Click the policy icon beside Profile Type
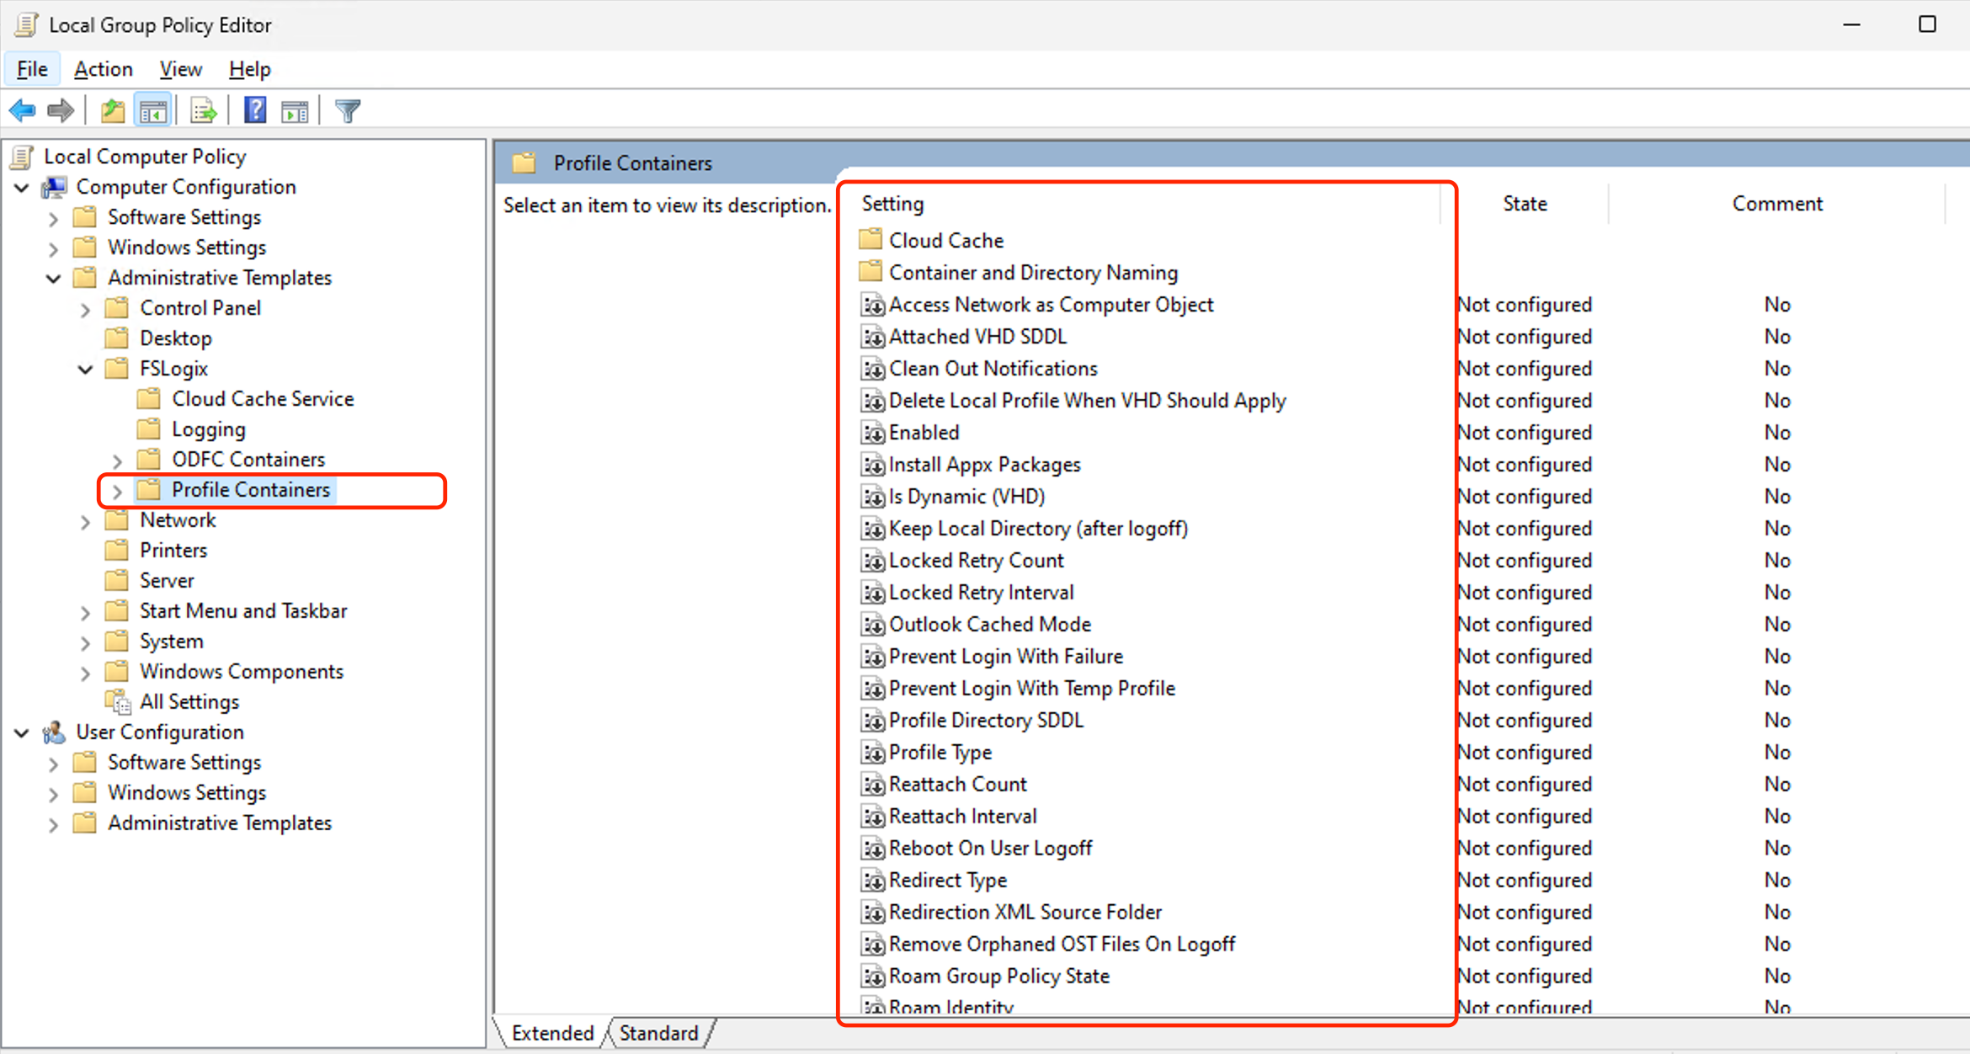The image size is (1970, 1054). point(873,753)
